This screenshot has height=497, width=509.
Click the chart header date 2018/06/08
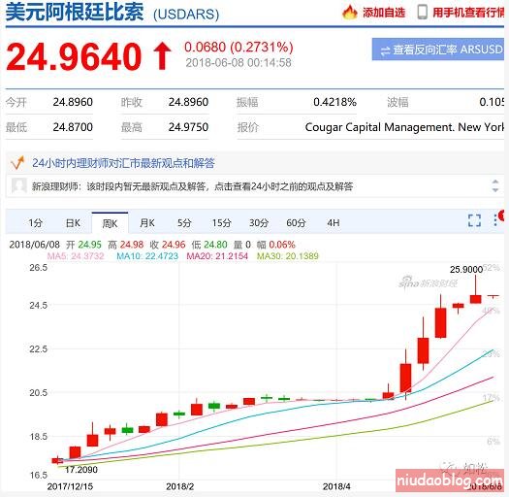click(x=35, y=245)
